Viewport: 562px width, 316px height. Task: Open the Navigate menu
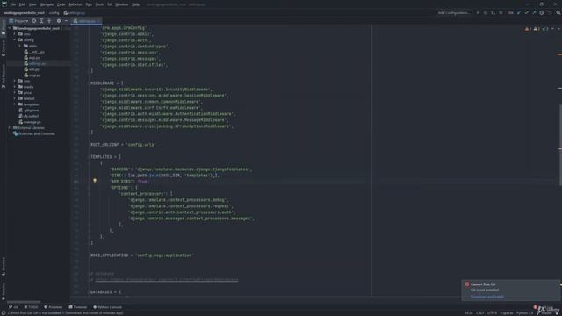tap(47, 4)
